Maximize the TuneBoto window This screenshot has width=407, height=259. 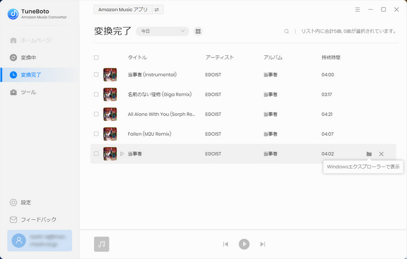(x=384, y=10)
